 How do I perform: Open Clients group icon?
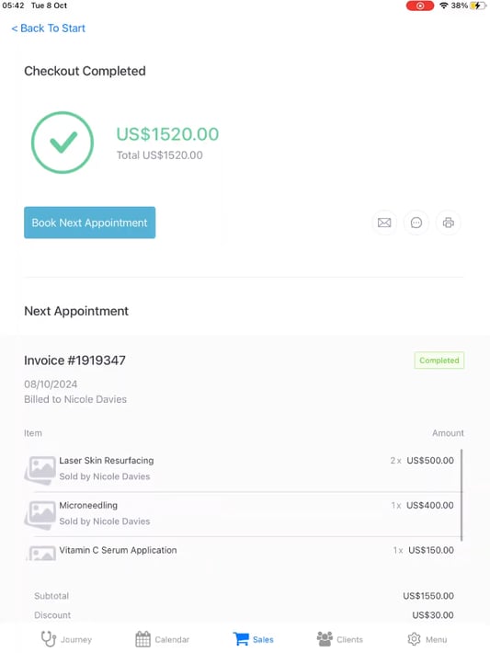click(325, 638)
